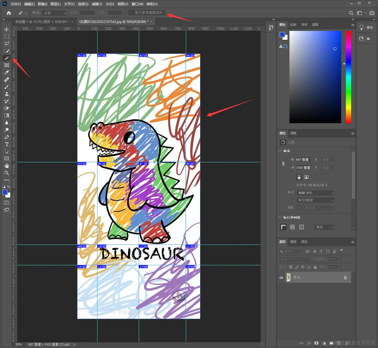Select the History Brush tool
Image resolution: width=378 pixels, height=348 pixels.
point(7,101)
